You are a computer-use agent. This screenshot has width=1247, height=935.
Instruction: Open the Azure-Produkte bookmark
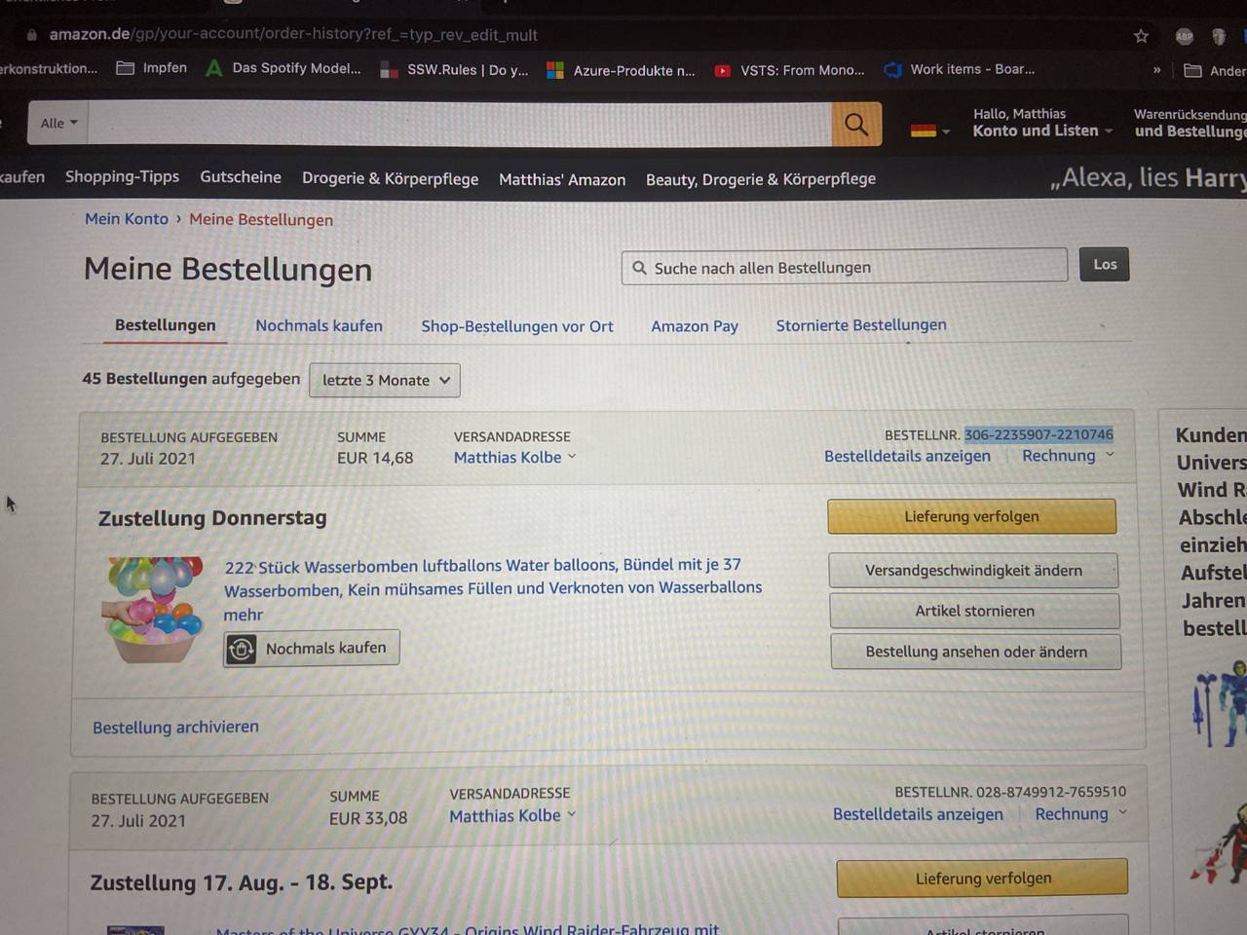click(x=621, y=70)
